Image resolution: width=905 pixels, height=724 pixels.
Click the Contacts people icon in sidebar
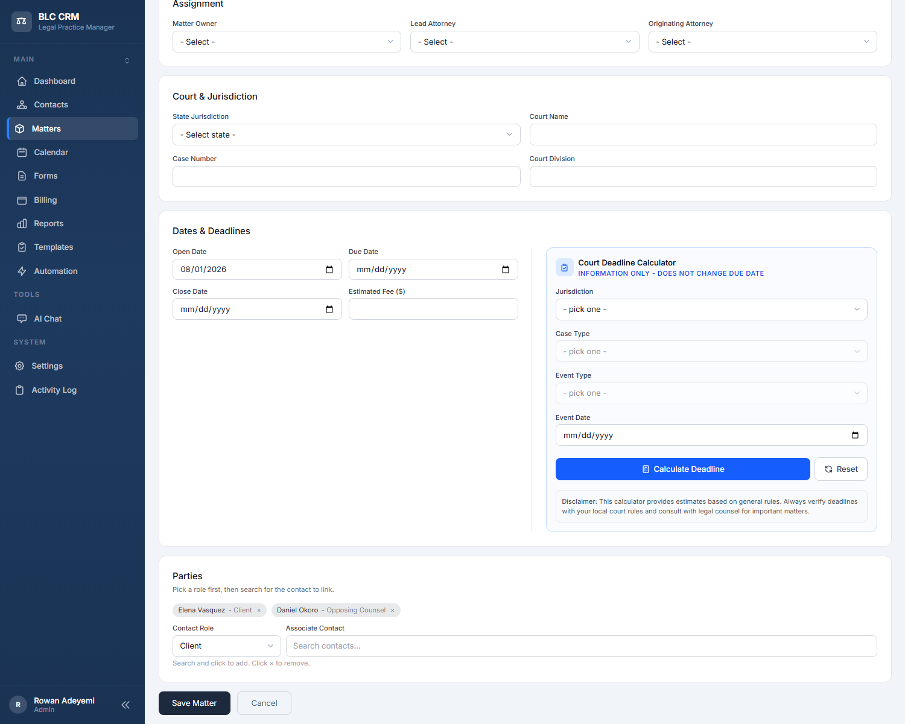tap(22, 104)
